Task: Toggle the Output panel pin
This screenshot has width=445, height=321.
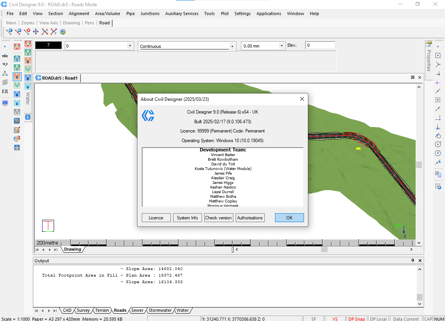Action: coord(413,260)
